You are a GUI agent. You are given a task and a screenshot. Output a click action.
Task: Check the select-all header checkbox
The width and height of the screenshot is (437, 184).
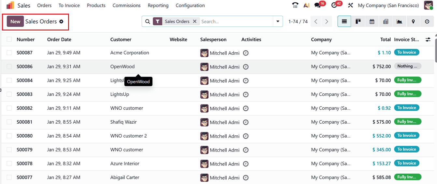point(9,39)
